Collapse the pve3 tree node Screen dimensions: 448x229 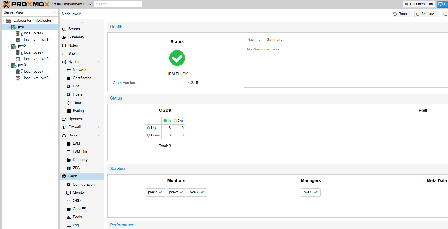[9, 65]
